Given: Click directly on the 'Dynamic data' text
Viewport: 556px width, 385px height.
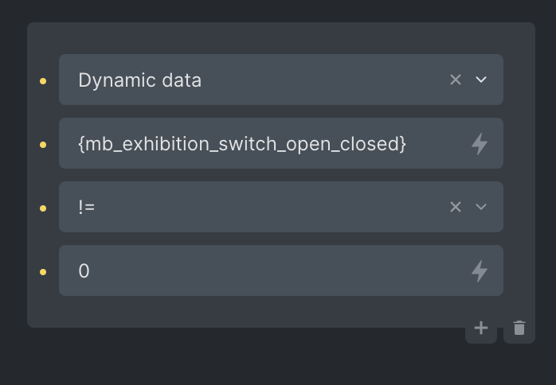Looking at the screenshot, I should coord(139,80).
